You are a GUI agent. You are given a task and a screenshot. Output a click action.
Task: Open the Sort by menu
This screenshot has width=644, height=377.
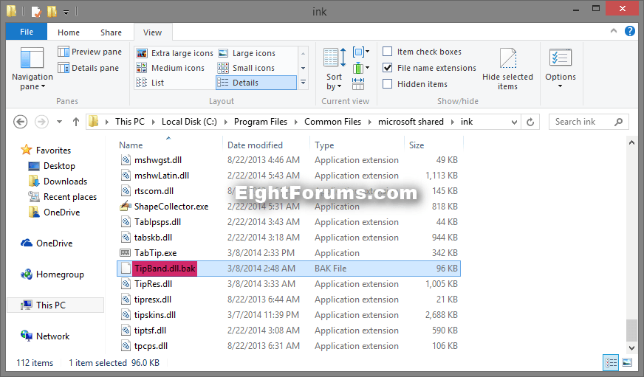coord(335,69)
